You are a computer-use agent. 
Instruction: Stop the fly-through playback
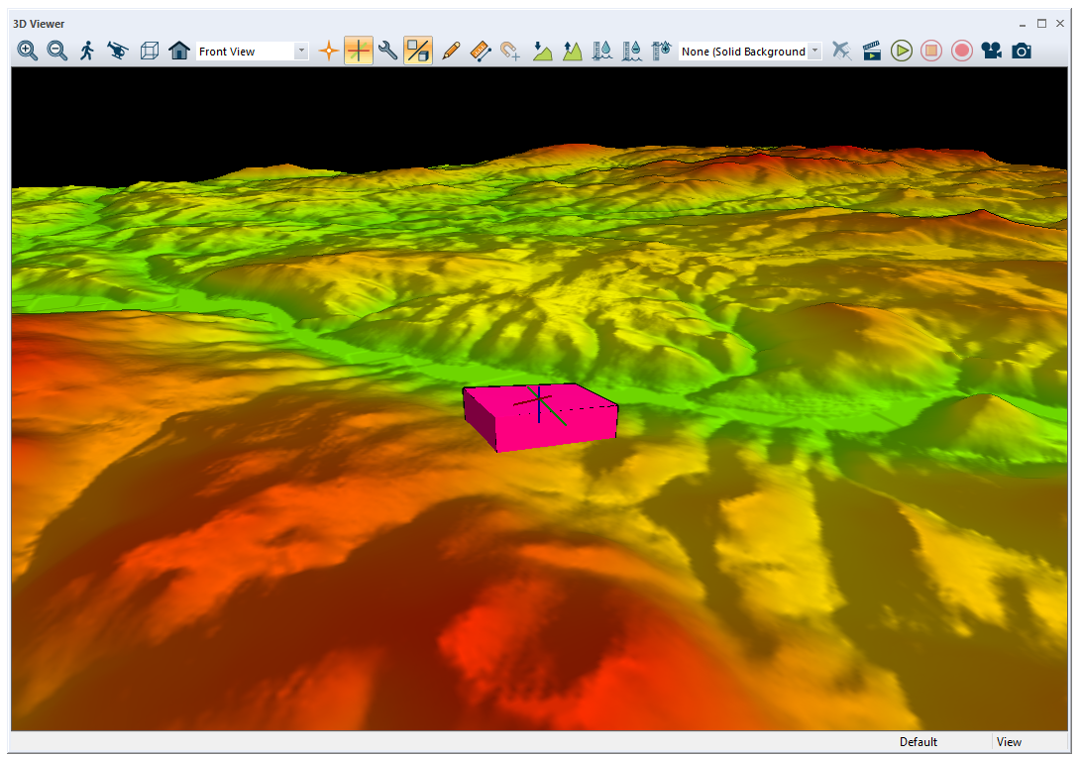coord(931,52)
